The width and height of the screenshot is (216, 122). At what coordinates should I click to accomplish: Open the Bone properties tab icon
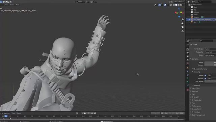188,82
